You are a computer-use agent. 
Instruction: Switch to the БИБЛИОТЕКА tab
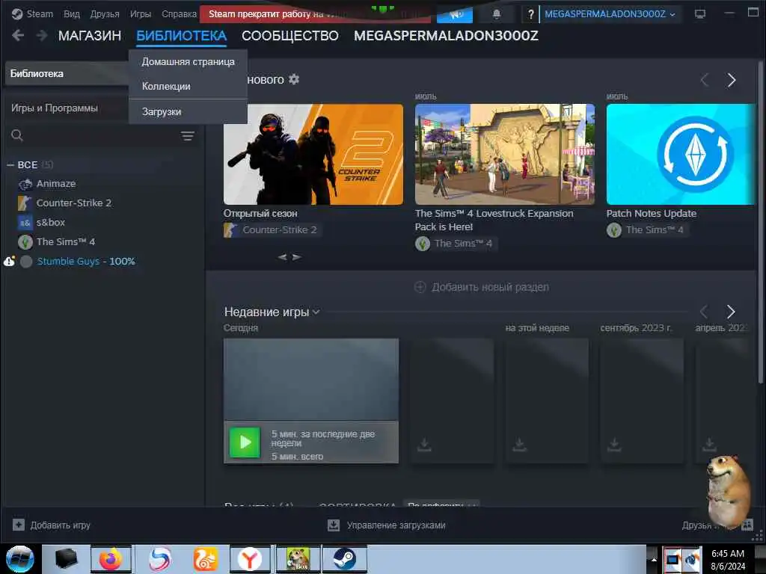[181, 36]
